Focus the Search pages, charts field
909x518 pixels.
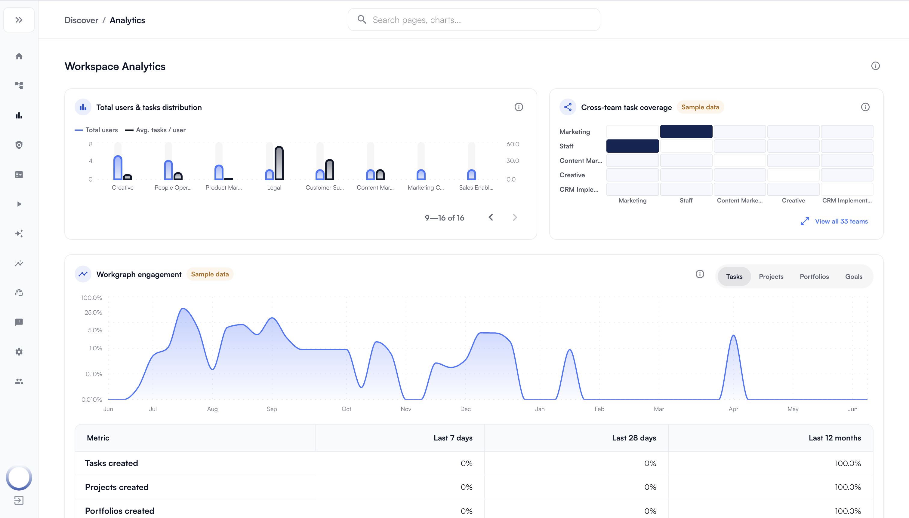tap(474, 20)
